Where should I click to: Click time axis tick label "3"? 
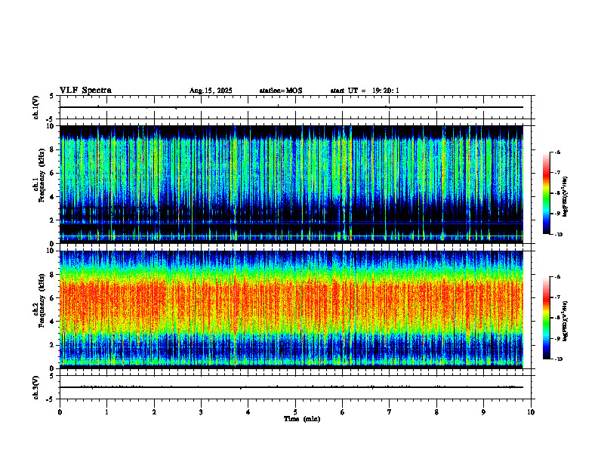pos(201,412)
